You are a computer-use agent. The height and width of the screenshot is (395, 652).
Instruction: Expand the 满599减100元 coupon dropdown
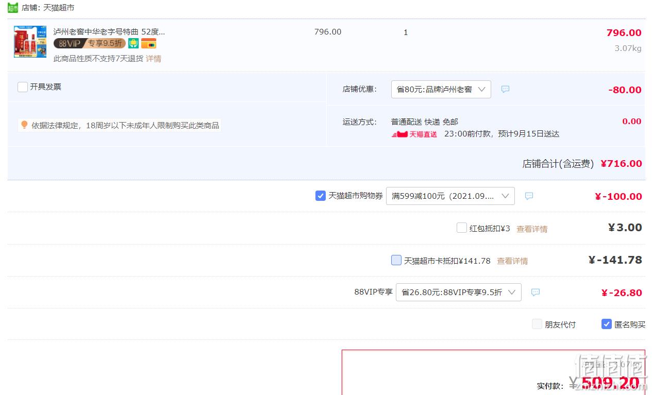coord(450,196)
